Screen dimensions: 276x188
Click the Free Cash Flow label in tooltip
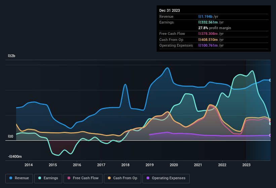(172, 34)
